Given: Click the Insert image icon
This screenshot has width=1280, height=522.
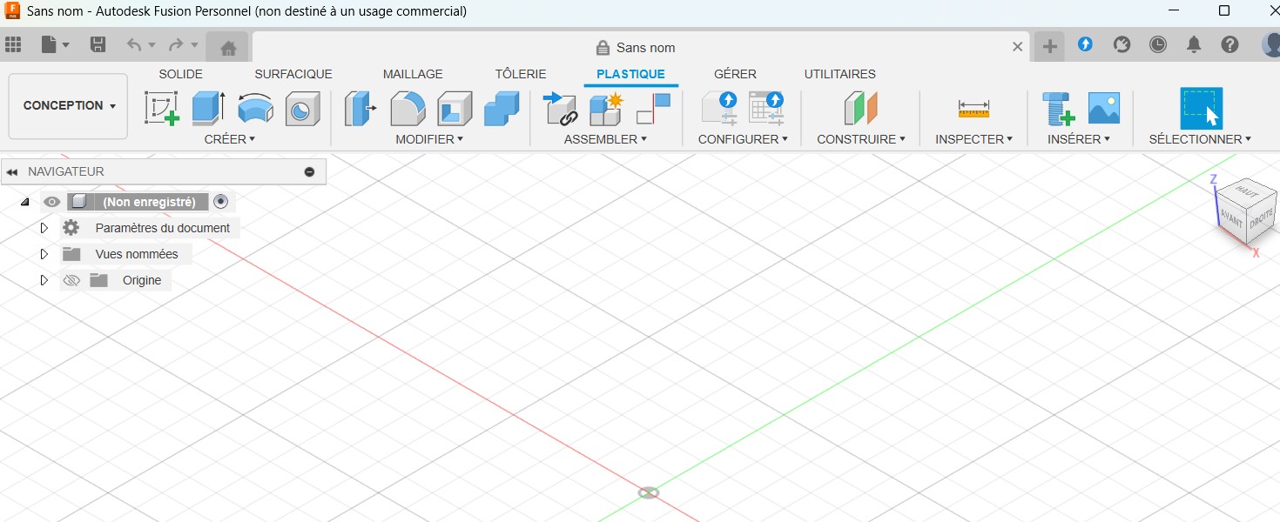Looking at the screenshot, I should click(1104, 109).
